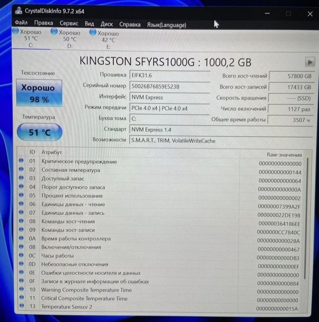Screen dimensions: 319x322
Task: Click the 51 °C temperature indicator
Action: [x=40, y=132]
